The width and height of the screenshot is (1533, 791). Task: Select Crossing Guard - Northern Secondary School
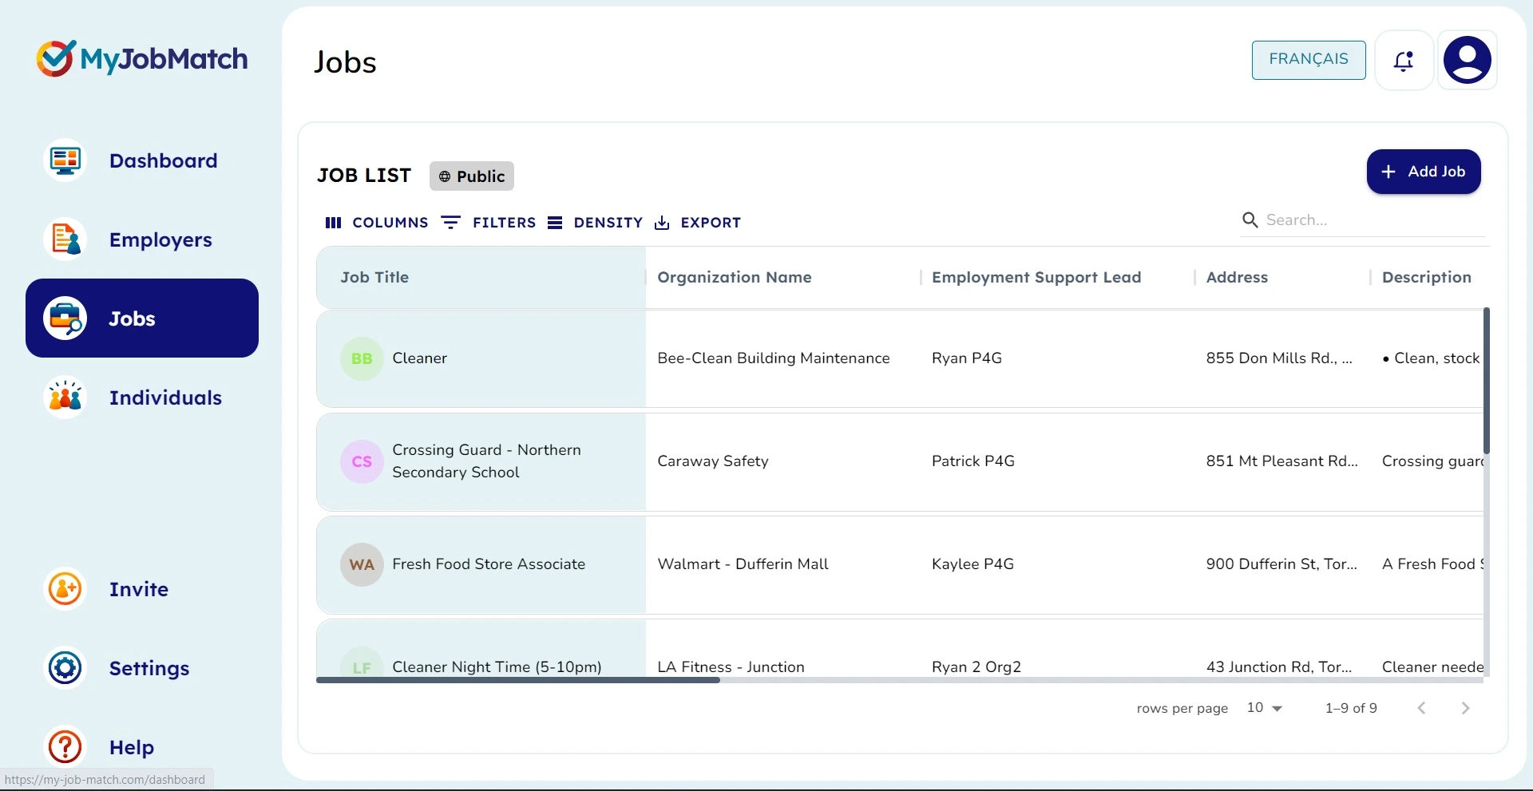pyautogui.click(x=487, y=461)
